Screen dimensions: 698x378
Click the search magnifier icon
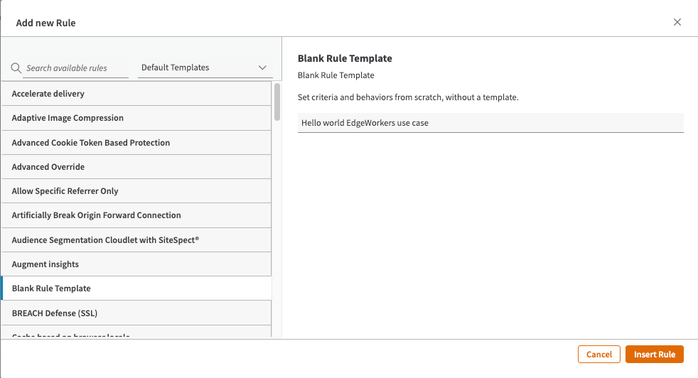[x=16, y=68]
